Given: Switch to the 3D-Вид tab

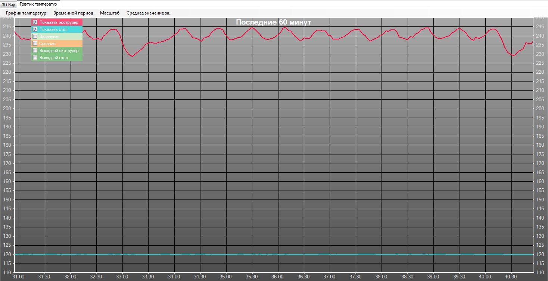Looking at the screenshot, I should click(9, 4).
